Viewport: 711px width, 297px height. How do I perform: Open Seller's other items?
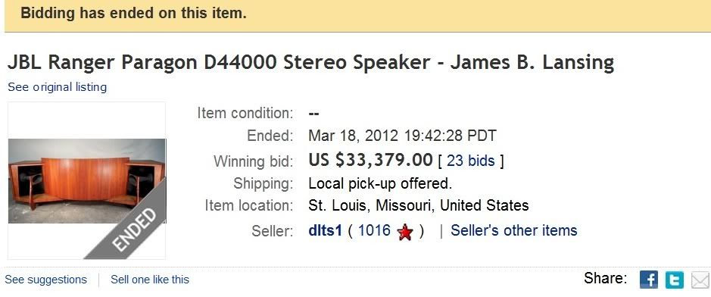pos(513,230)
